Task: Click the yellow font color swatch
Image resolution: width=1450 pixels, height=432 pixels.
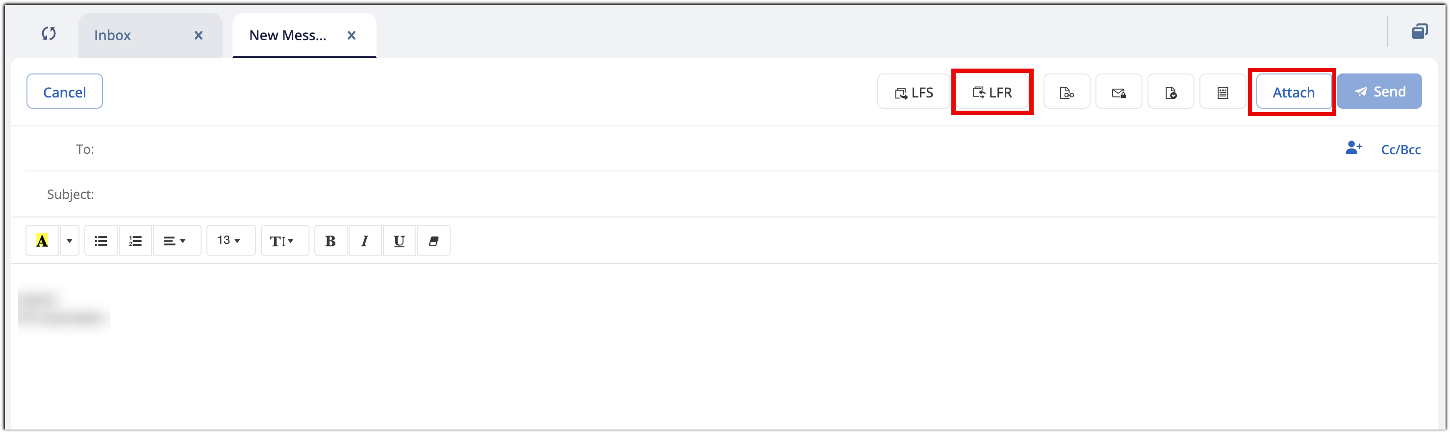Action: 42,240
